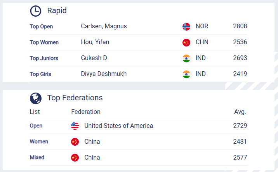Click the Rapid clock icon
The height and width of the screenshot is (172, 278).
[x=36, y=11]
